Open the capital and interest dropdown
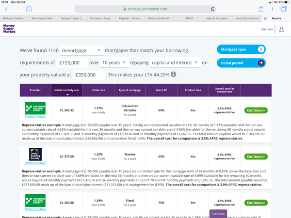291x218 pixels. pyautogui.click(x=175, y=62)
